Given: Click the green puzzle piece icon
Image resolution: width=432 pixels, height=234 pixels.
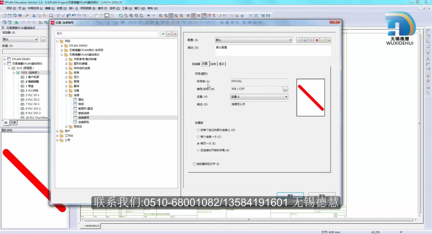Looking at the screenshot, I should point(17,22).
